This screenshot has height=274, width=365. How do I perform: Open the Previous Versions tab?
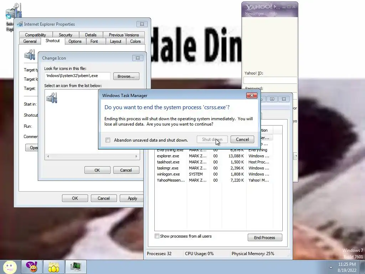click(x=124, y=35)
